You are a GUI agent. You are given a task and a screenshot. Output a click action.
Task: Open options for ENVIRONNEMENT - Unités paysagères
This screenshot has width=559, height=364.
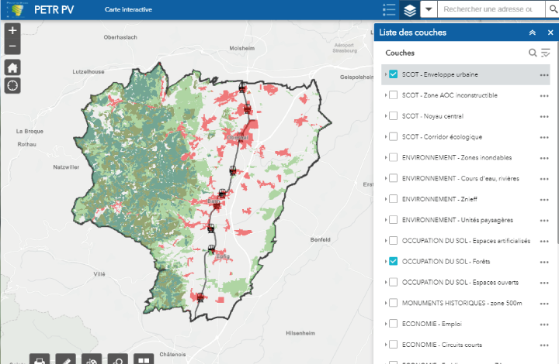(x=544, y=221)
